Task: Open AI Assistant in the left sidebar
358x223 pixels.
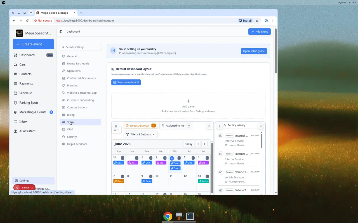Action: [x=33, y=131]
